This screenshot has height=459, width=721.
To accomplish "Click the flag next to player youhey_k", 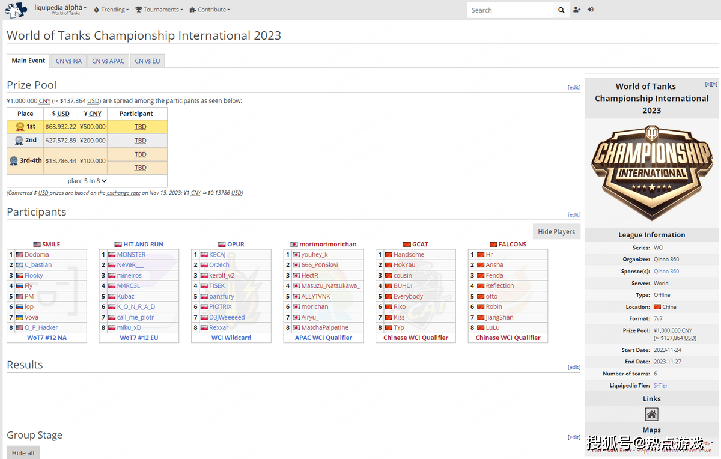I will (x=296, y=255).
